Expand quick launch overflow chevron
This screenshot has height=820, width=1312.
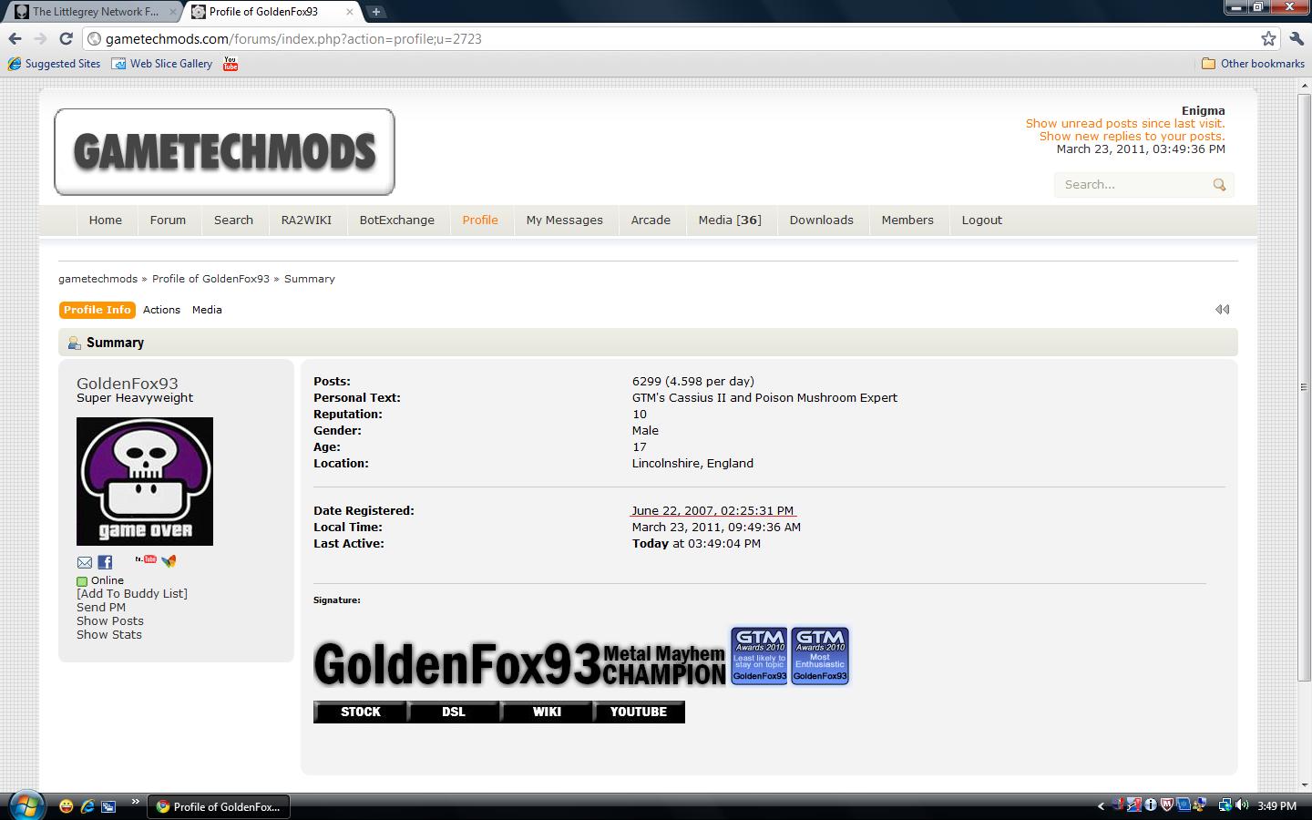136,803
